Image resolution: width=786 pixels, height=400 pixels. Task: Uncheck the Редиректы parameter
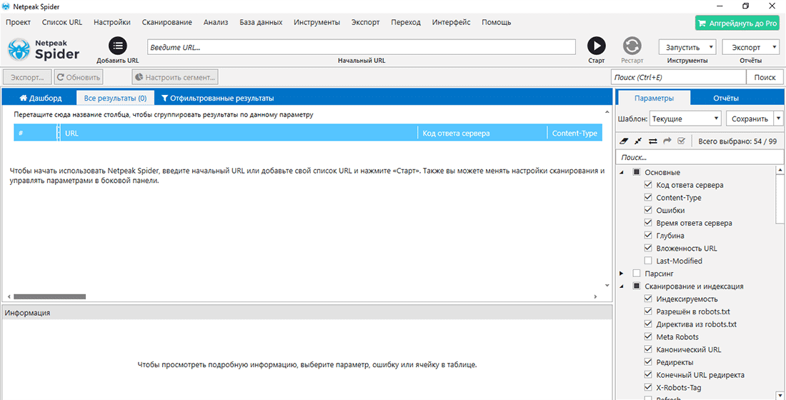click(648, 362)
